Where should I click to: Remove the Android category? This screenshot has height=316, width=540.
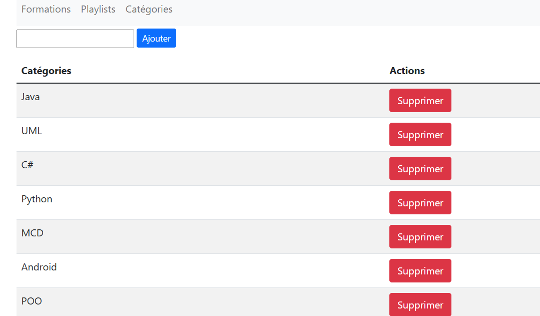pyautogui.click(x=420, y=271)
